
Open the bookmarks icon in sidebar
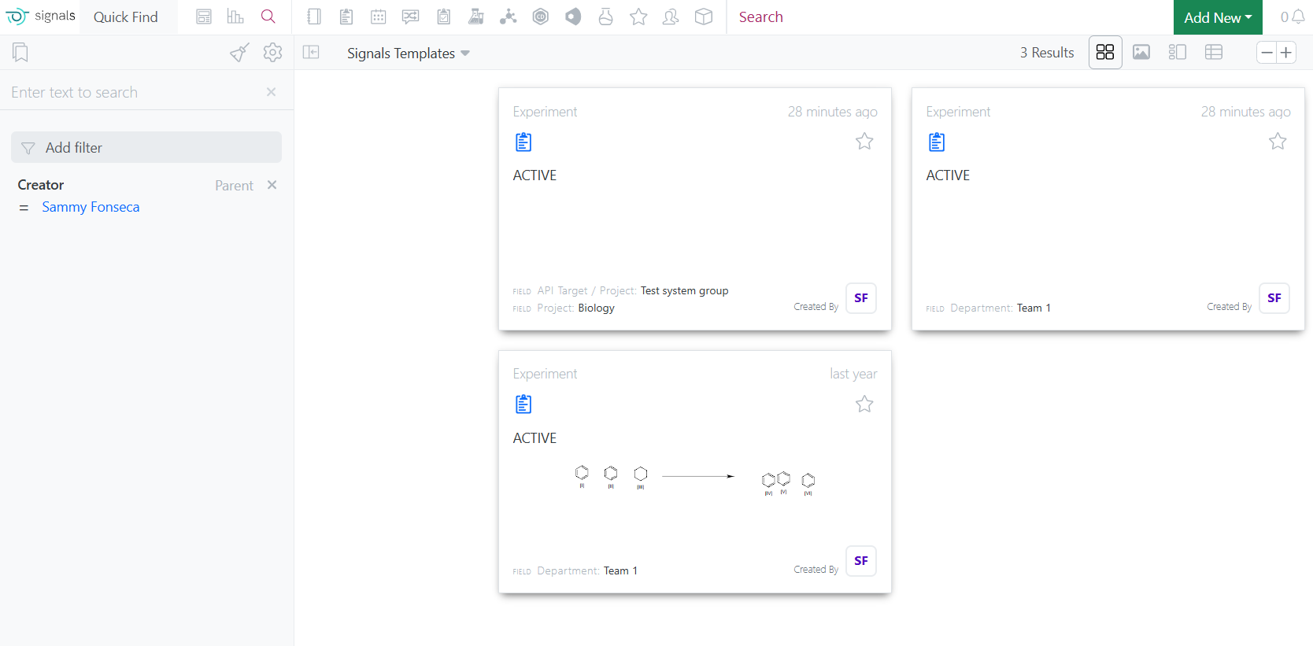pyautogui.click(x=20, y=53)
